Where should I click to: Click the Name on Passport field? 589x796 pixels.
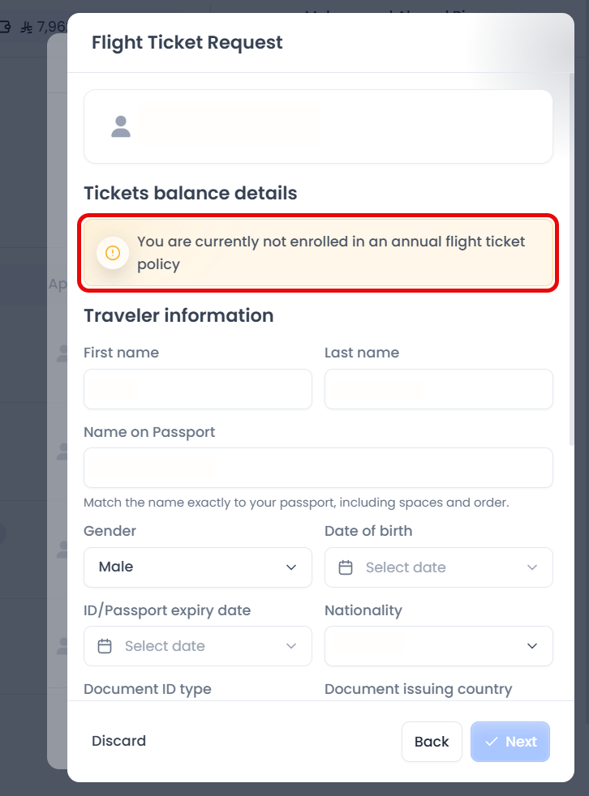point(318,468)
